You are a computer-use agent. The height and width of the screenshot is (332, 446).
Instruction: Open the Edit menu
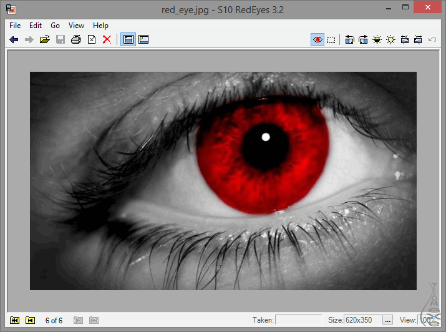(x=36, y=26)
